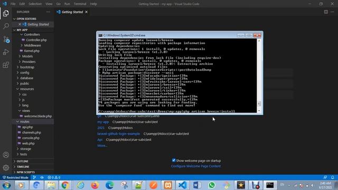Click the cmd window scrollbar thumb

point(259,103)
